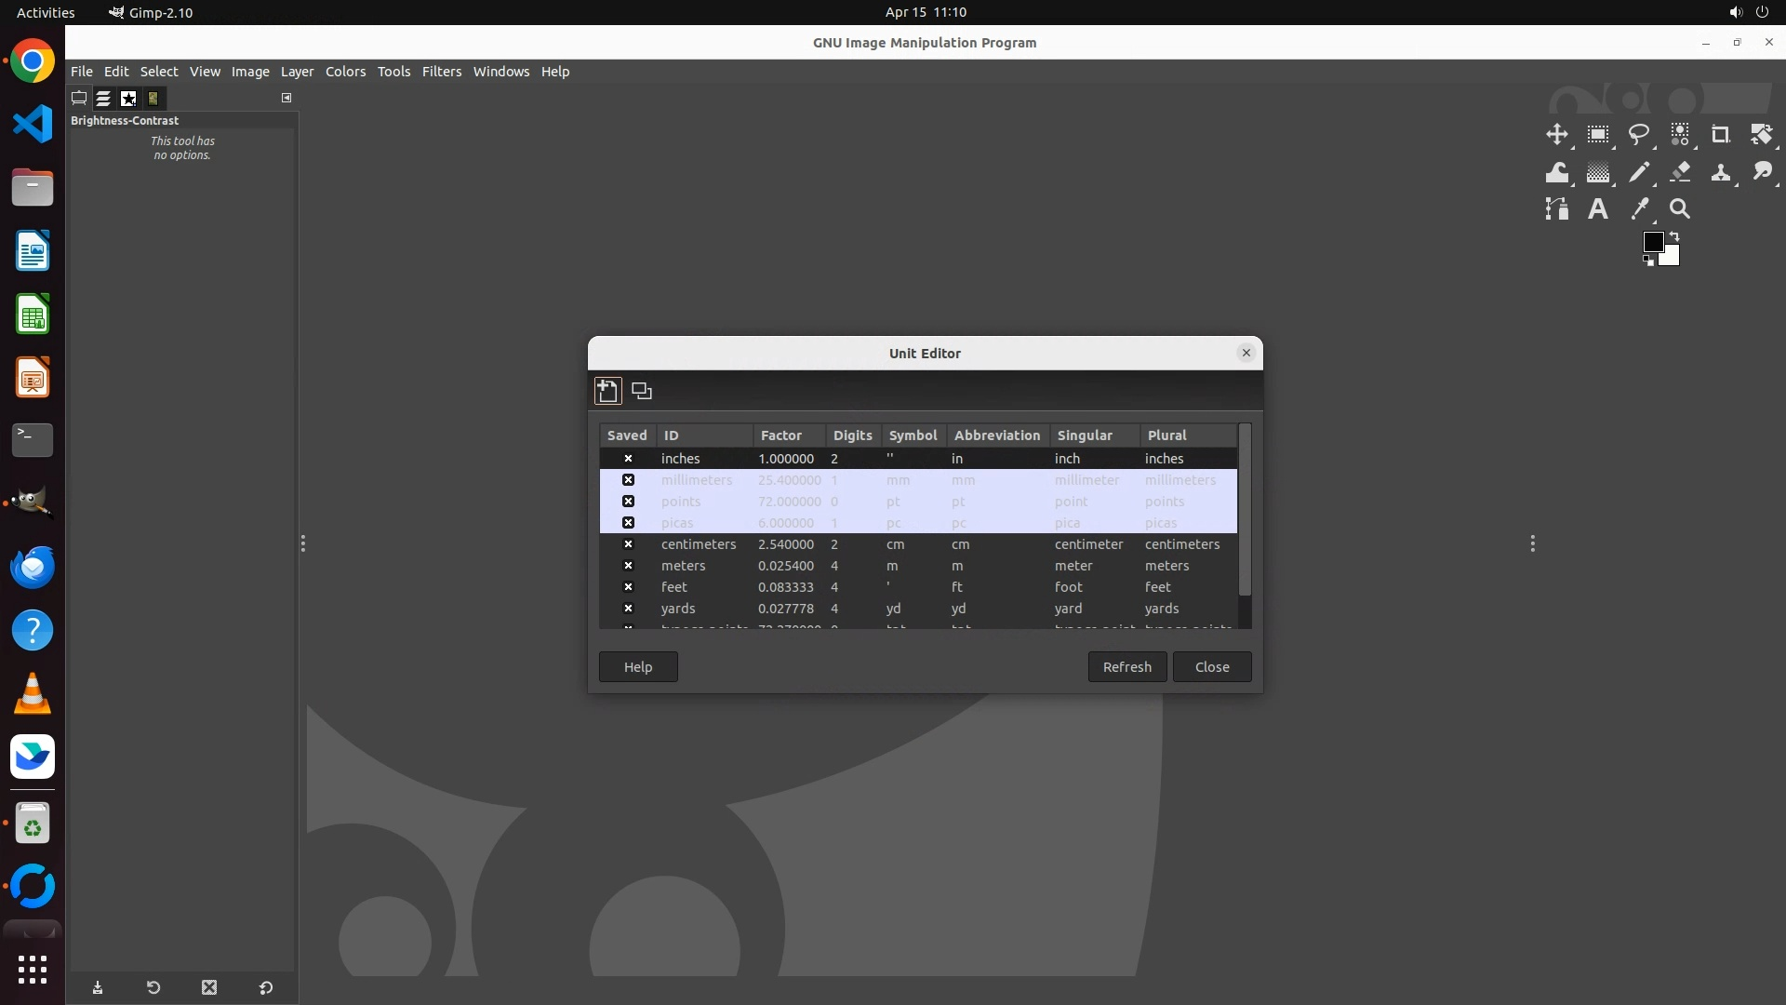Pick the Crop tool
1786x1005 pixels.
[1720, 135]
